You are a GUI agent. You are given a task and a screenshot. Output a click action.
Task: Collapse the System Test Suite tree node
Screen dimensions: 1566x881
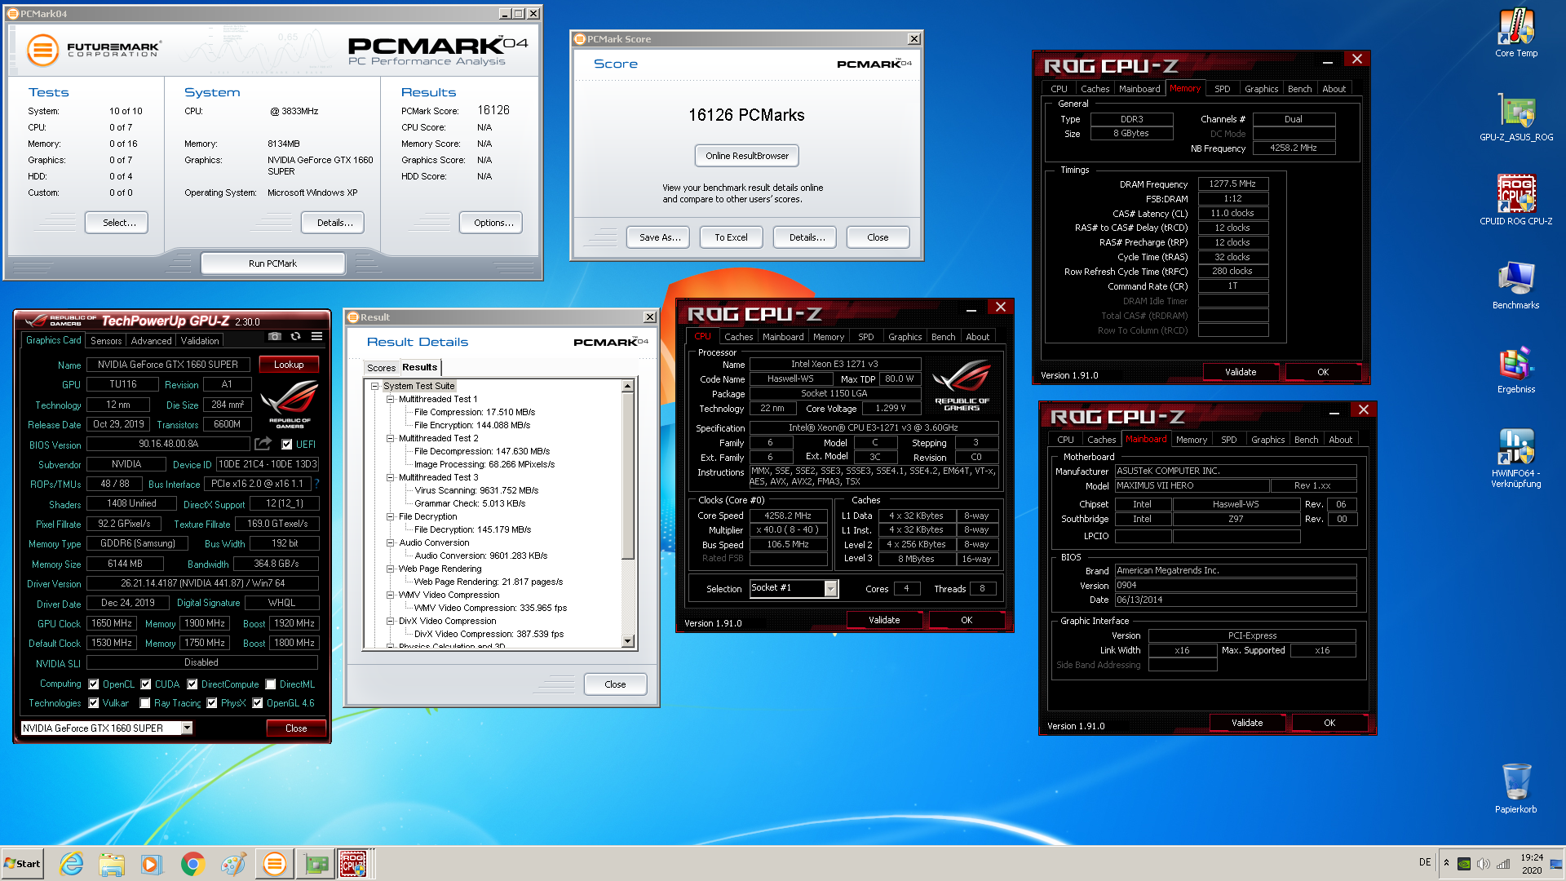(x=375, y=386)
